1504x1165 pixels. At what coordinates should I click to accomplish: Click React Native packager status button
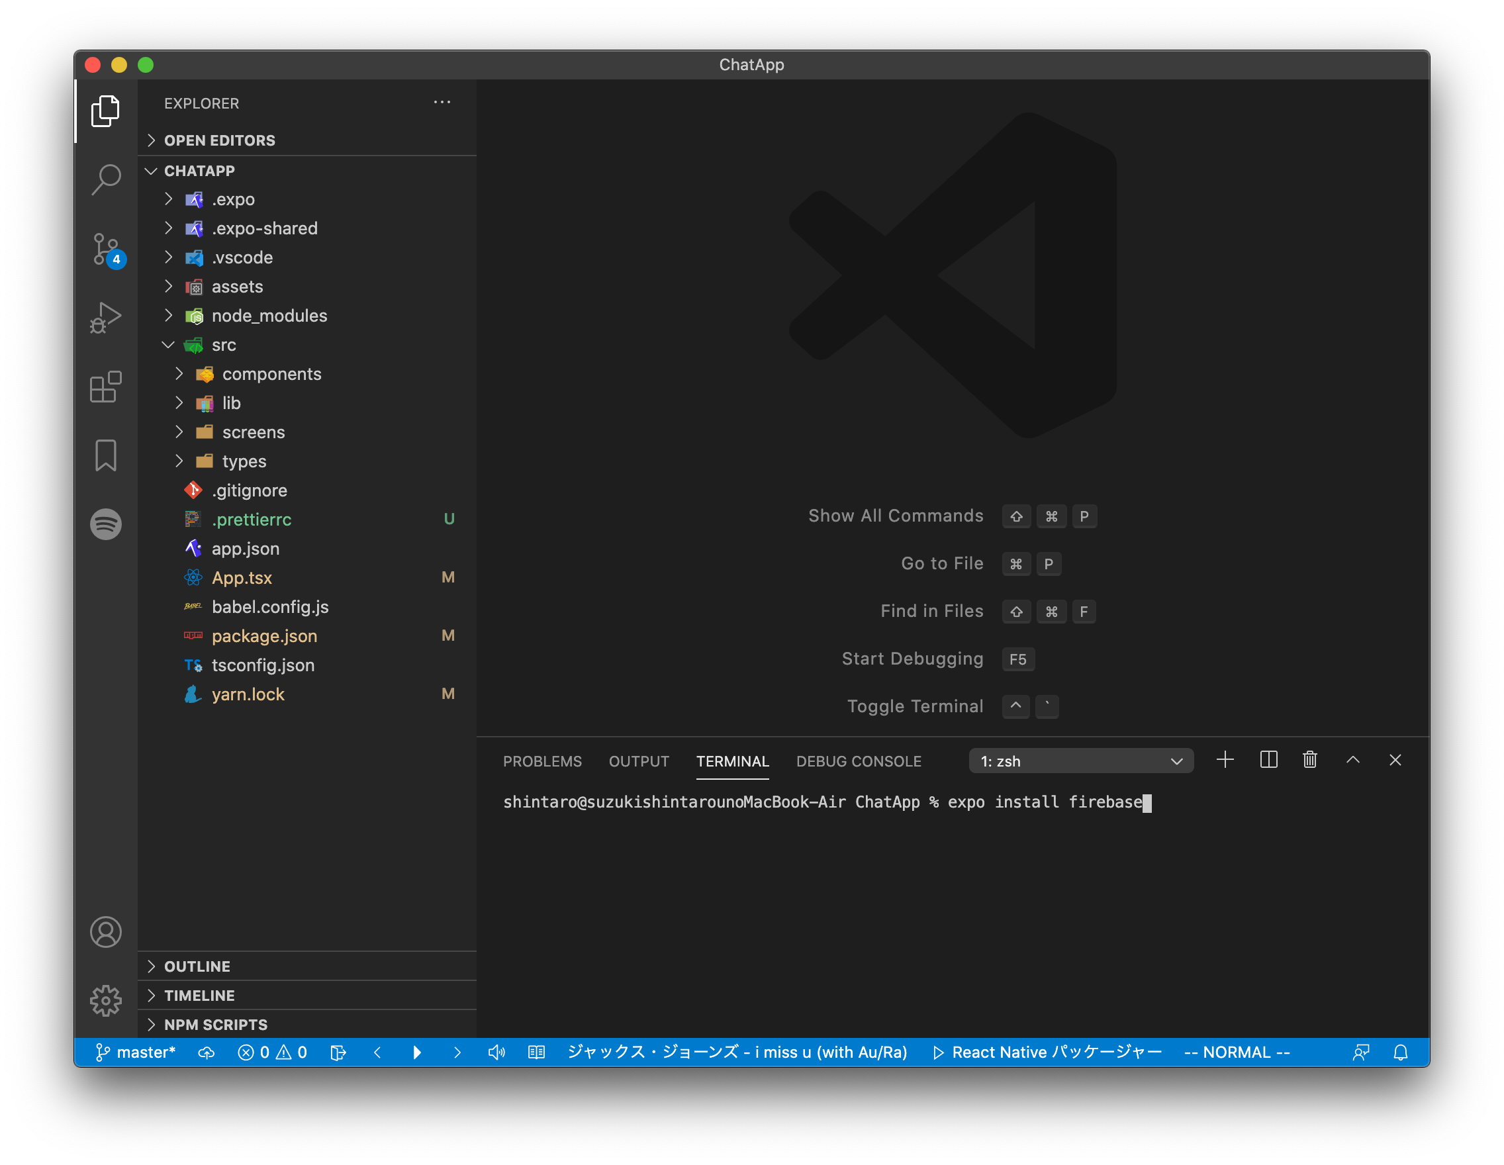(x=1047, y=1052)
